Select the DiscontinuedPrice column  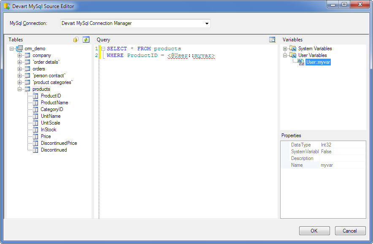(x=59, y=143)
